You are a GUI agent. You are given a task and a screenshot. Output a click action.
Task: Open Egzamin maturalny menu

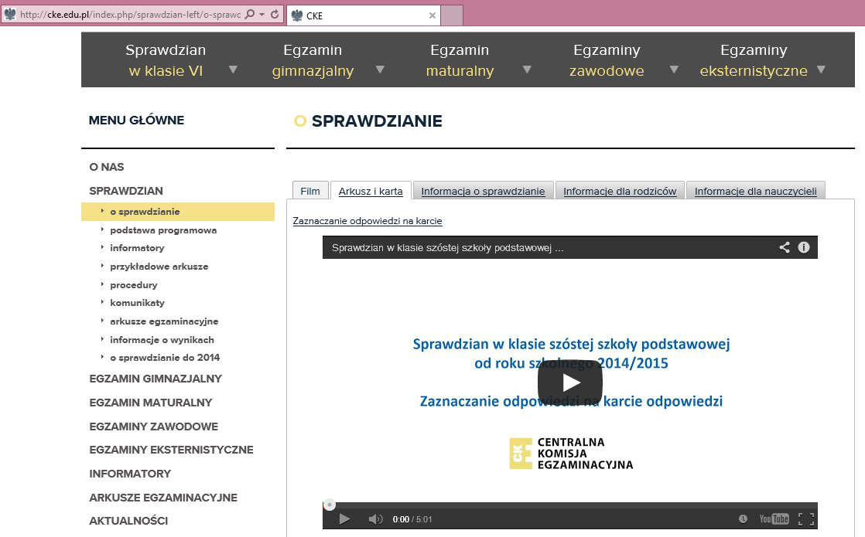pyautogui.click(x=460, y=60)
